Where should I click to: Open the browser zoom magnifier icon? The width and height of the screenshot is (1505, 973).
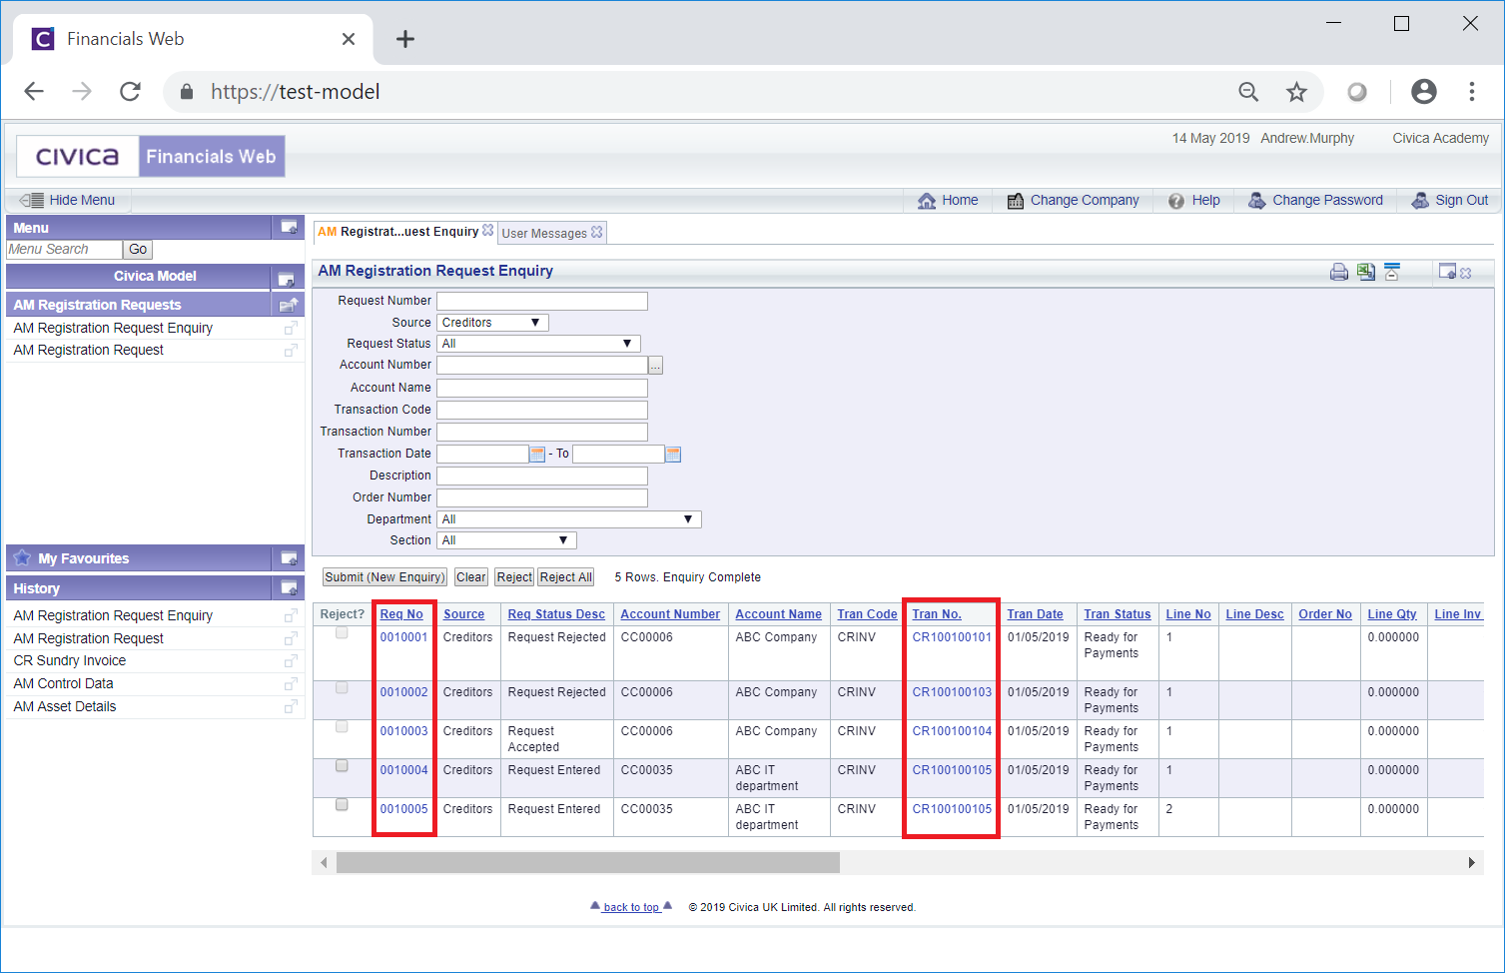[1248, 92]
